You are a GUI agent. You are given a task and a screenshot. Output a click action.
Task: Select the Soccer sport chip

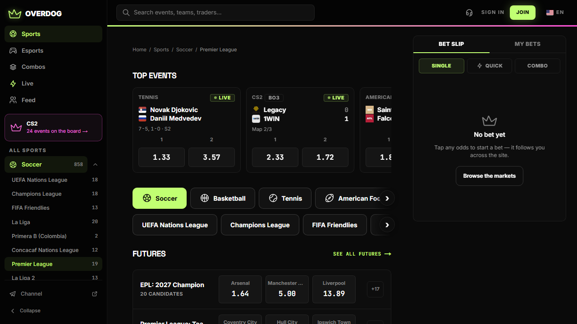(x=160, y=198)
